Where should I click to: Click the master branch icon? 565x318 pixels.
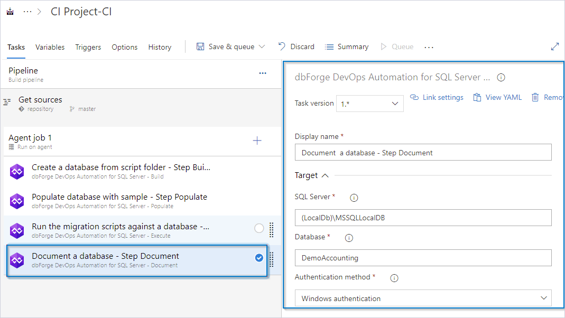72,109
